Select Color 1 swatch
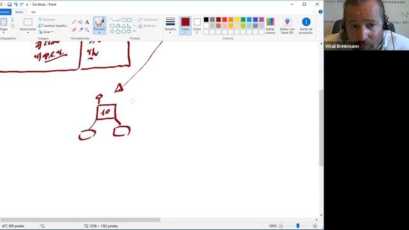The image size is (409, 230). [185, 26]
